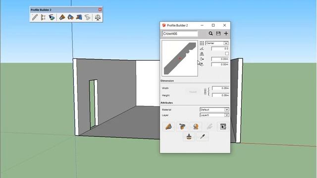The height and width of the screenshot is (178, 317).
Task: Minimize the Profile Builder 2 dialog
Action: pyautogui.click(x=202, y=25)
